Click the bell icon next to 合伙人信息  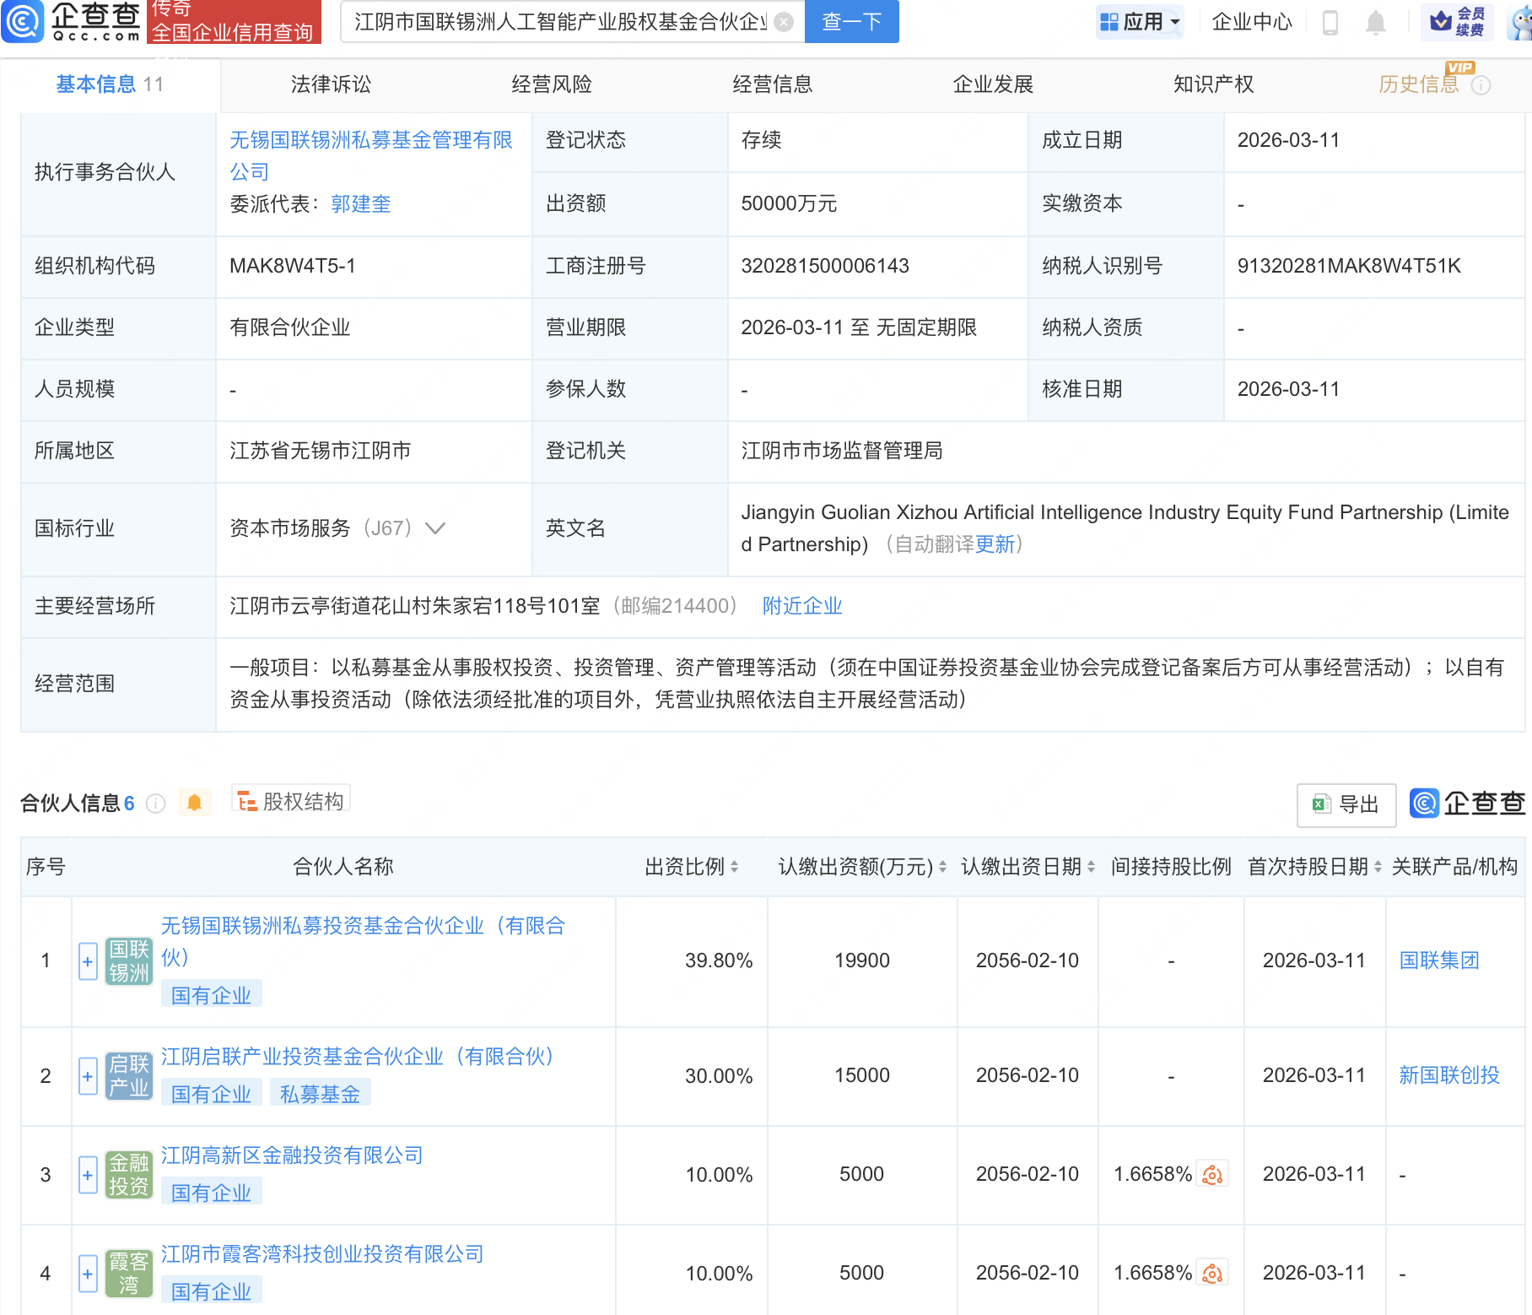pyautogui.click(x=195, y=802)
